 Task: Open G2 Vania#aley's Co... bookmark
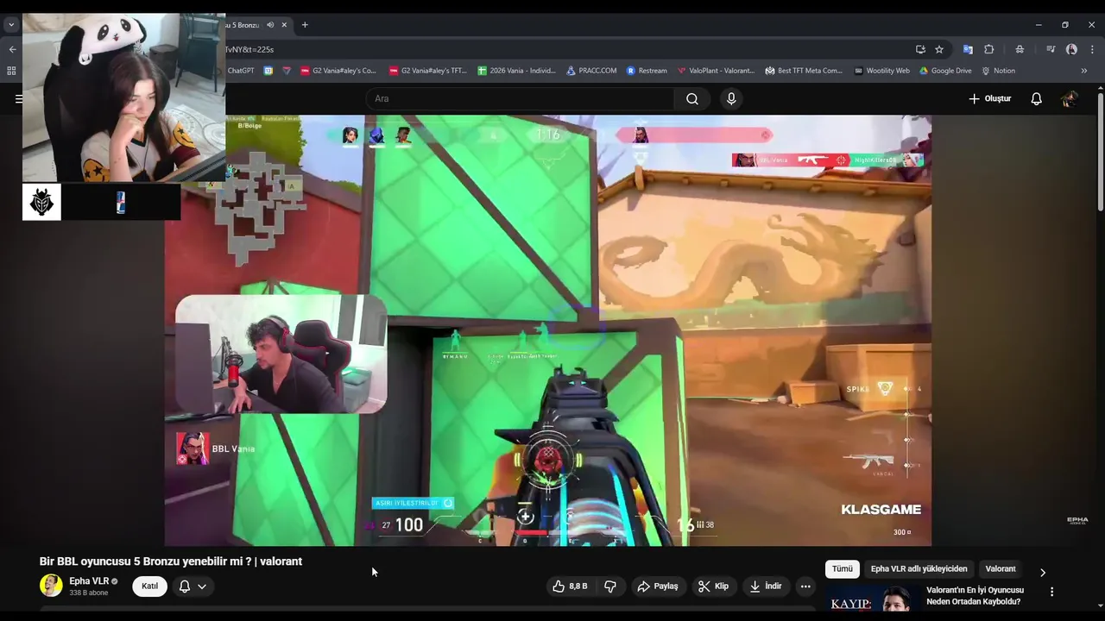click(338, 71)
